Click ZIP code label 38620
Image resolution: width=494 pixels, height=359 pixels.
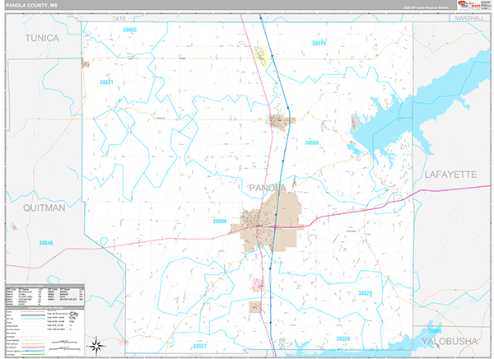click(365, 293)
